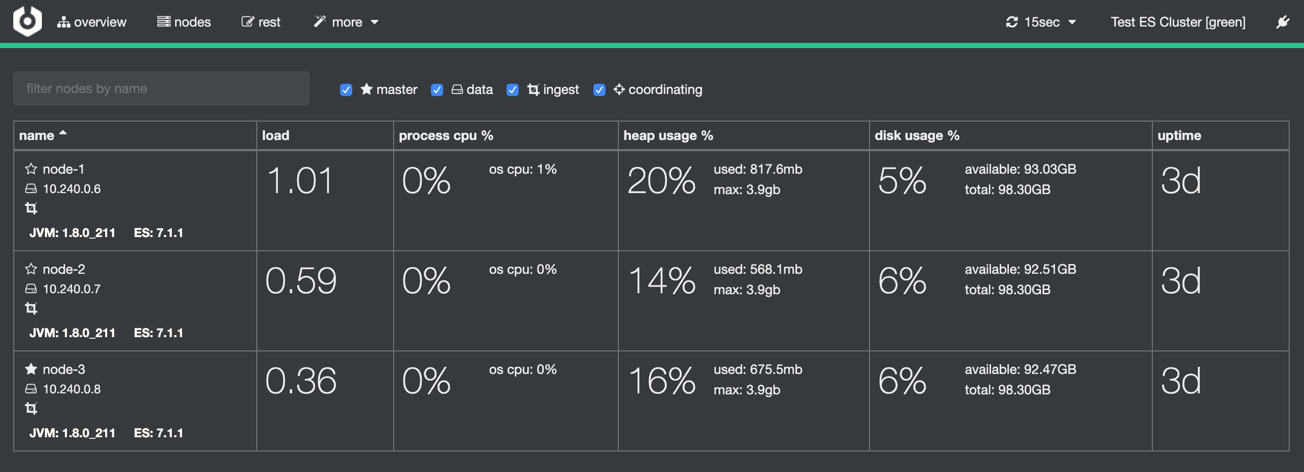Focus the filter nodes by name field

(x=161, y=88)
